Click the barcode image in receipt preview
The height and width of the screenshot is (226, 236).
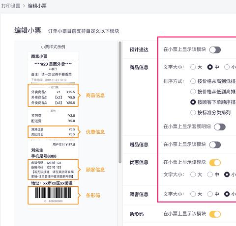tap(53, 193)
